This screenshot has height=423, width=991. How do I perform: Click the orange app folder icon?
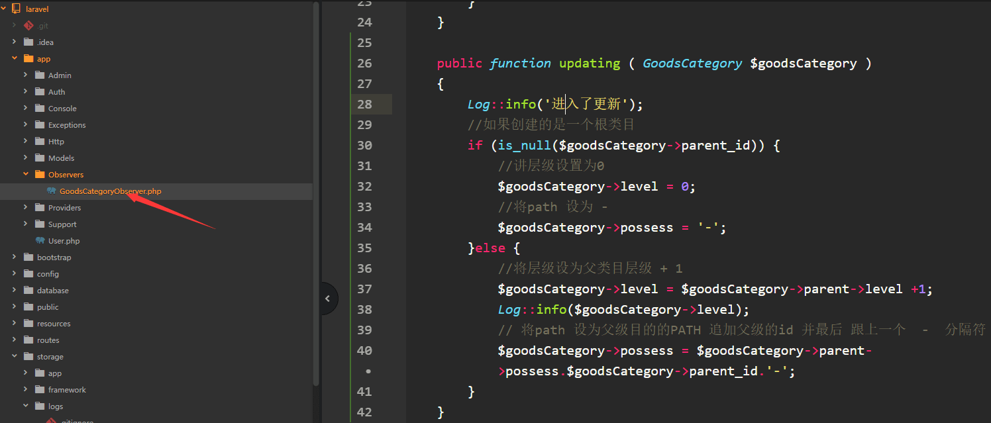pyautogui.click(x=28, y=58)
